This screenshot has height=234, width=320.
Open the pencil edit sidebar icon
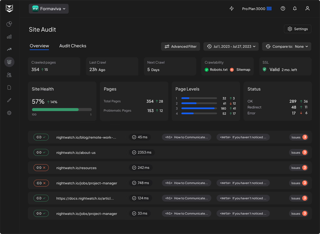(x=9, y=100)
